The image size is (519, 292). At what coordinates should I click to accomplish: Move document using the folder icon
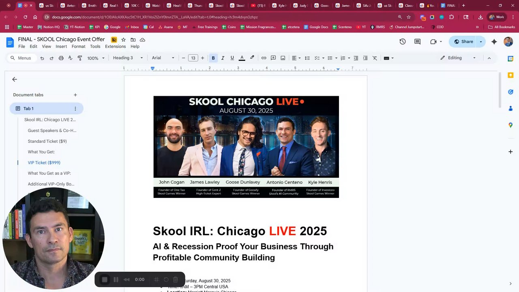[x=133, y=40]
